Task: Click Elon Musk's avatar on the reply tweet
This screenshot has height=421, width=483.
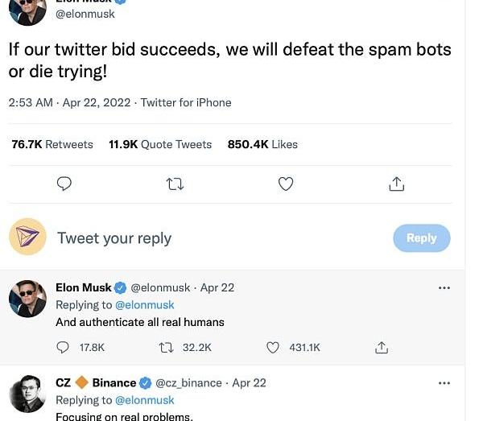Action: point(27,299)
